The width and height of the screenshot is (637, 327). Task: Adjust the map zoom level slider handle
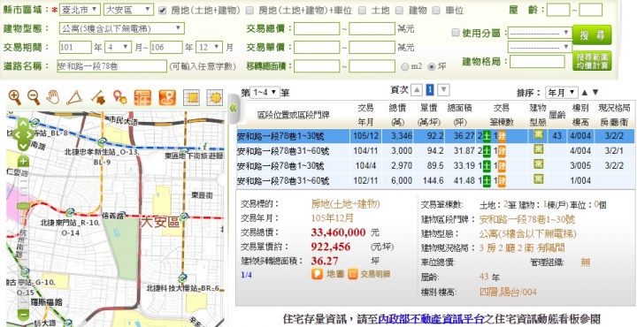pyautogui.click(x=23, y=206)
